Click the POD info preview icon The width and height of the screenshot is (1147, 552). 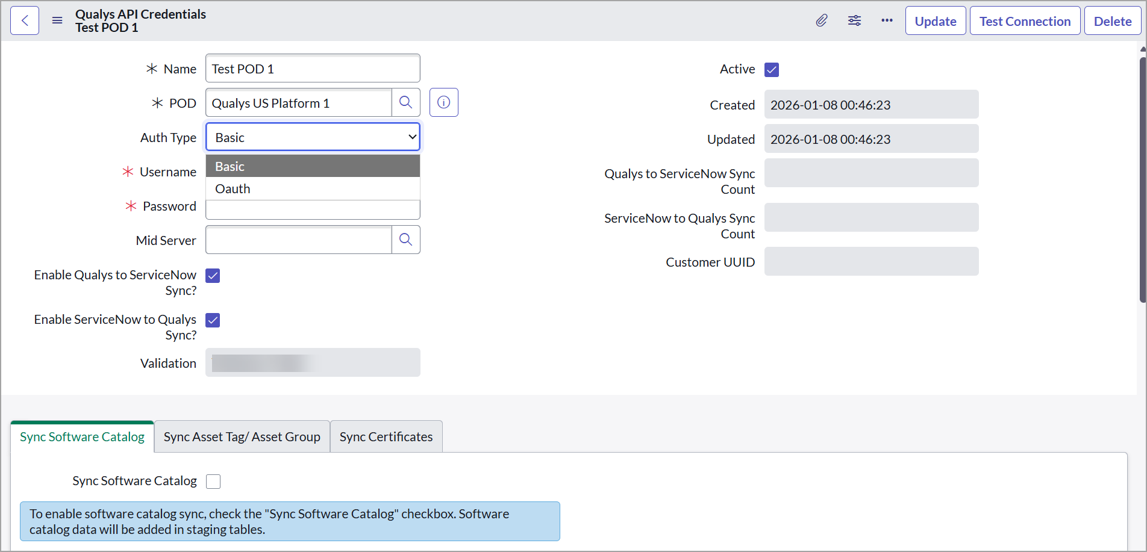(444, 102)
